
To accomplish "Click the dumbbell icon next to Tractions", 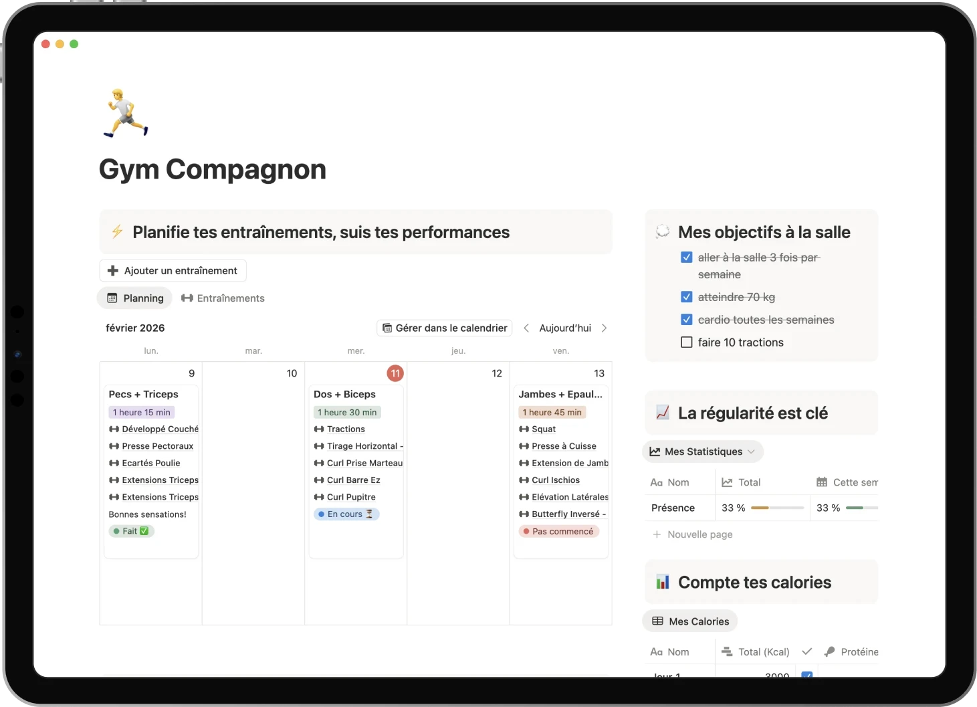I will [319, 429].
